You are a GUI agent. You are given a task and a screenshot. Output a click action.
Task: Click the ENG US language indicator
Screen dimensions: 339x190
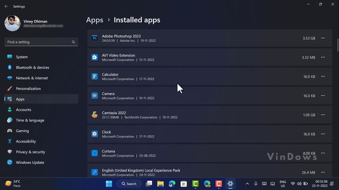click(x=283, y=184)
